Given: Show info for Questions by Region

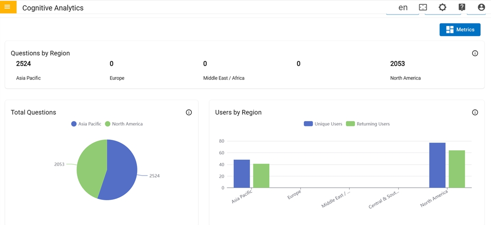Looking at the screenshot, I should 475,53.
